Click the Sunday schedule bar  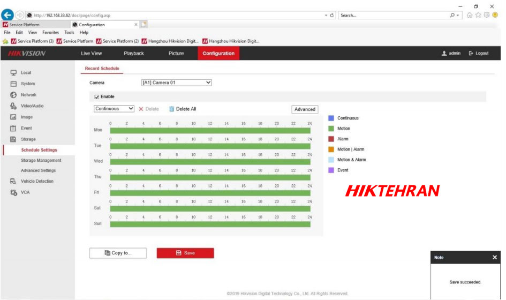click(x=210, y=224)
